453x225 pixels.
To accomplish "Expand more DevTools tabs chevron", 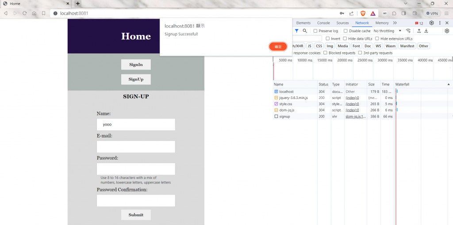I will pos(395,23).
